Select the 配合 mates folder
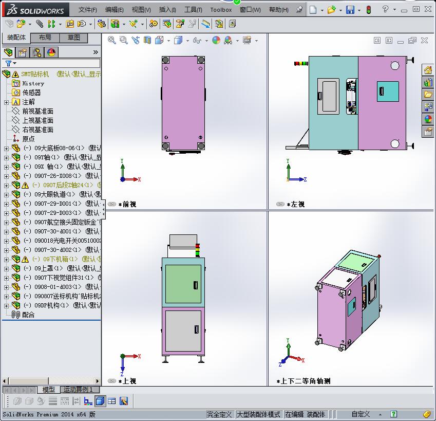436x421 pixels. pyautogui.click(x=23, y=315)
